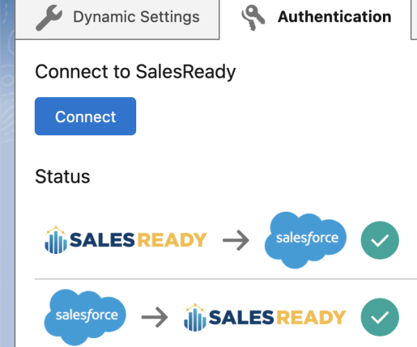Click green checkmark for SalesReady to Salesforce
Screen dimensions: 417x347
point(379,240)
